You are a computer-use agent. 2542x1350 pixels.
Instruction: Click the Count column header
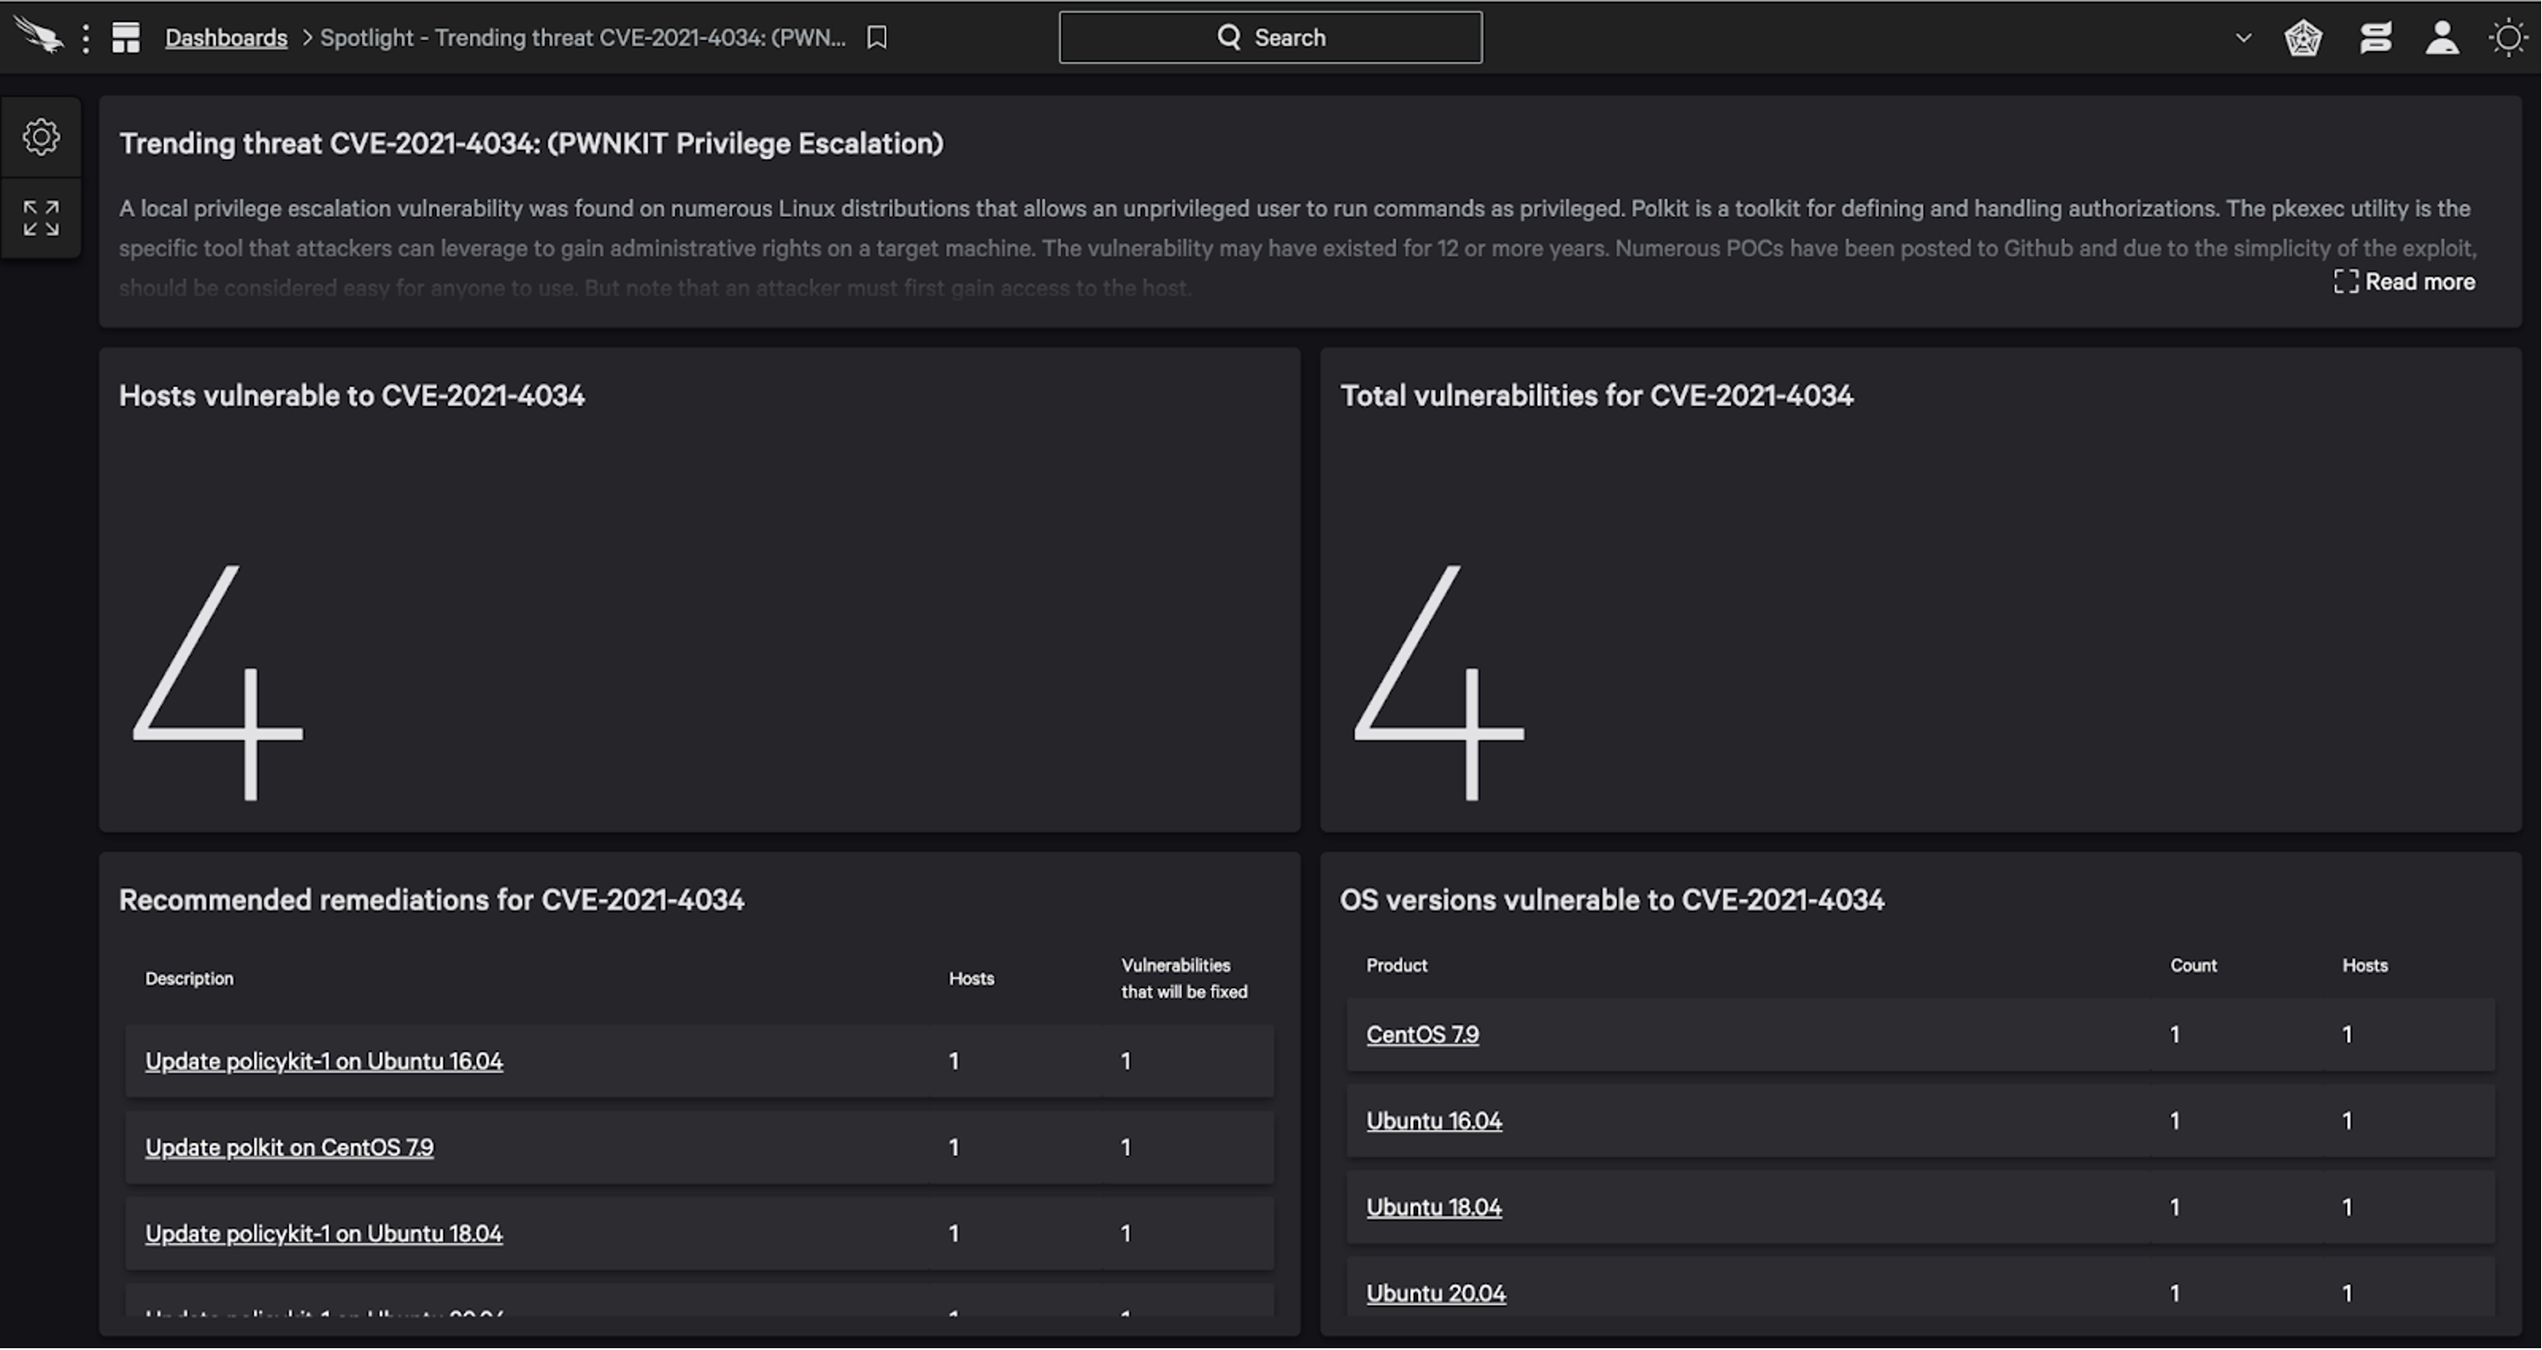(x=2192, y=965)
